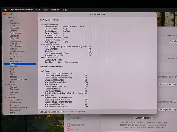Select Memory in the sidebar
Image resolution: width=177 pixels, height=132 pixels.
point(14,54)
